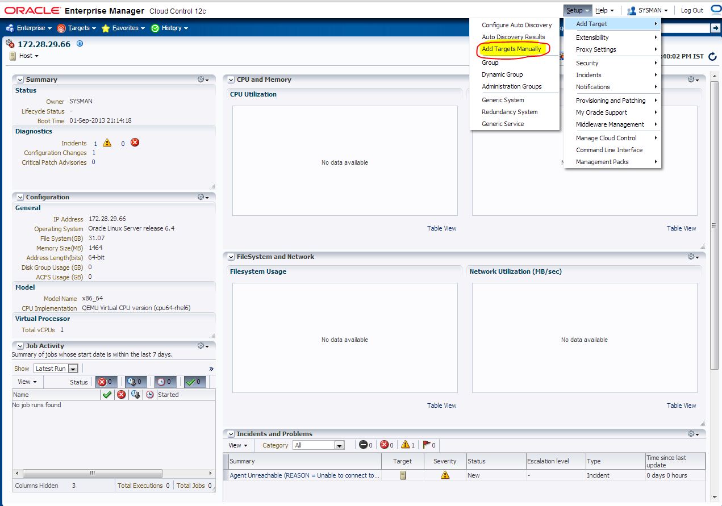
Task: Click the red X column header in job table
Action: coord(121,395)
